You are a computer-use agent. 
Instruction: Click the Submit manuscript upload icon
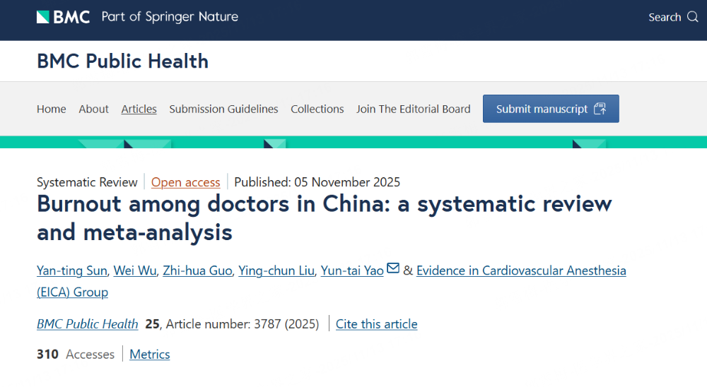click(600, 109)
